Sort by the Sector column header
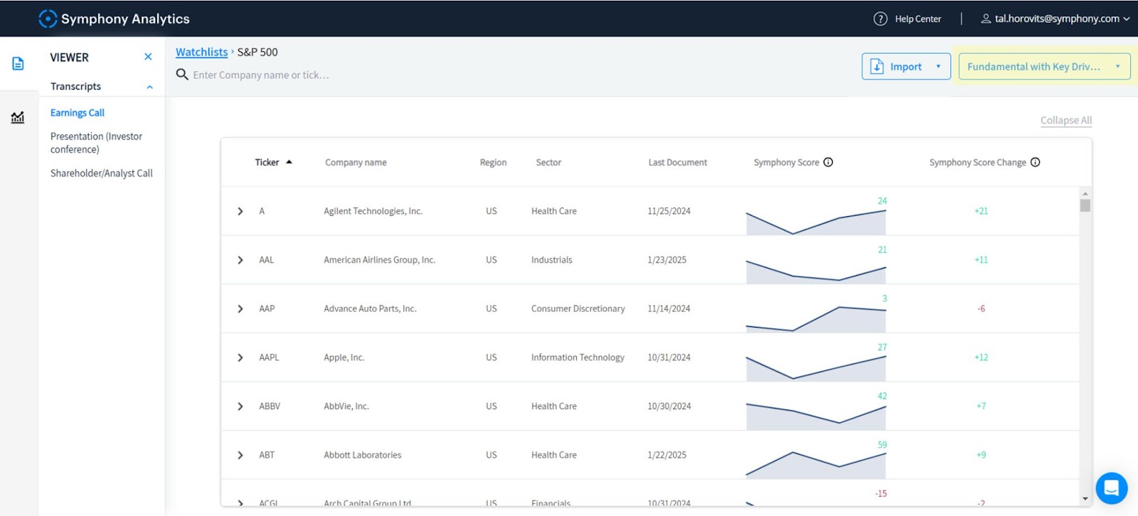 548,163
